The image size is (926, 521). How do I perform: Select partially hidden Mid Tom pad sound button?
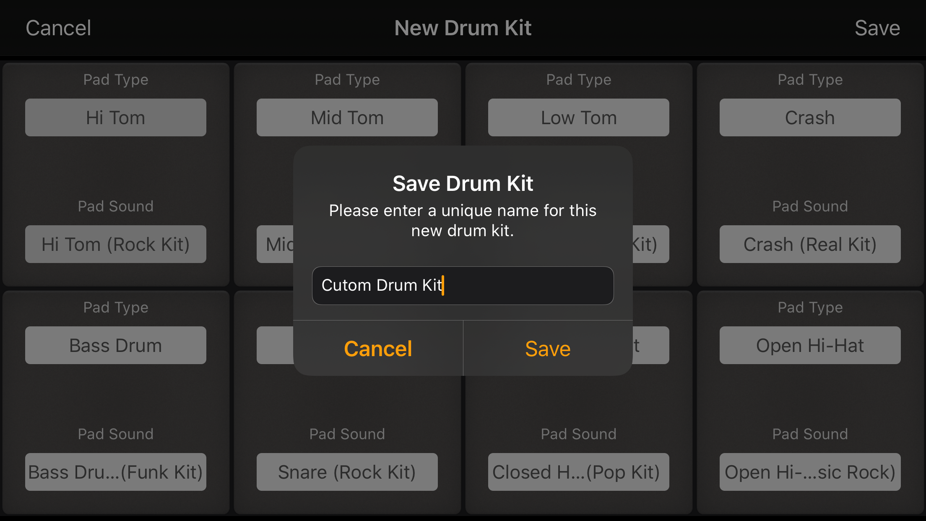pos(276,244)
